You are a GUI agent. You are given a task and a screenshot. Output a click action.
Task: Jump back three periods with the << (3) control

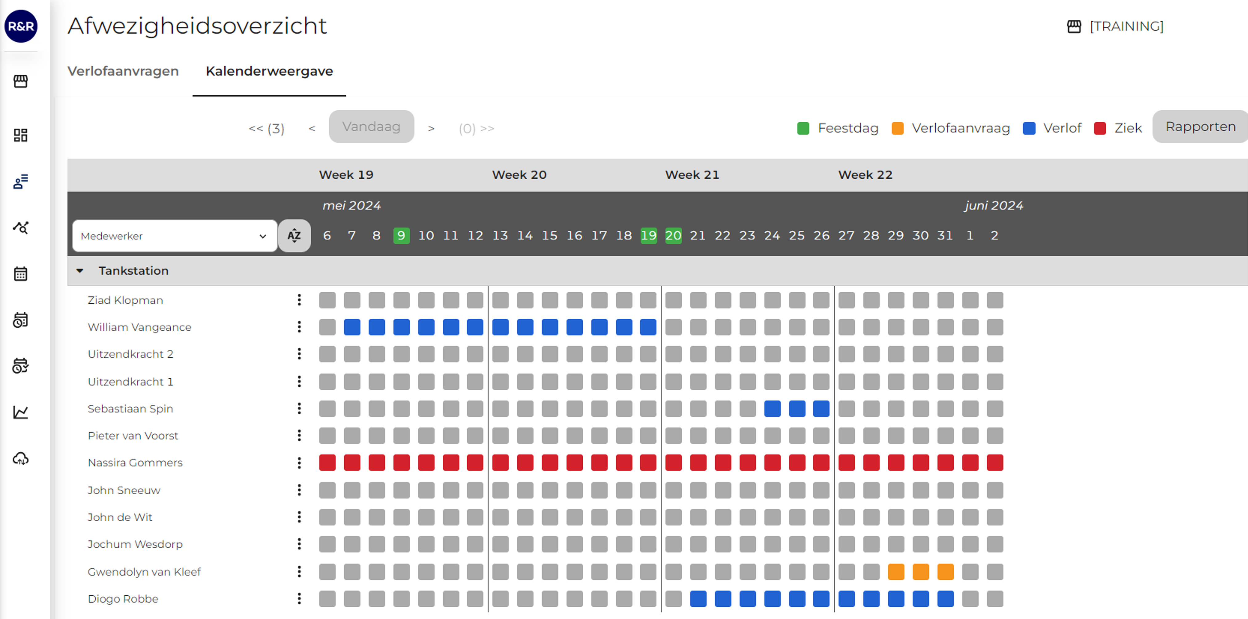coord(266,128)
